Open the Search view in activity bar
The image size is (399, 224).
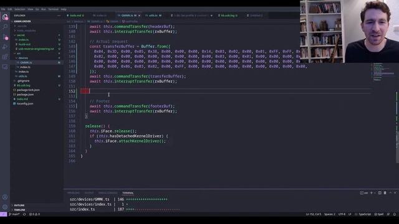tap(5, 27)
